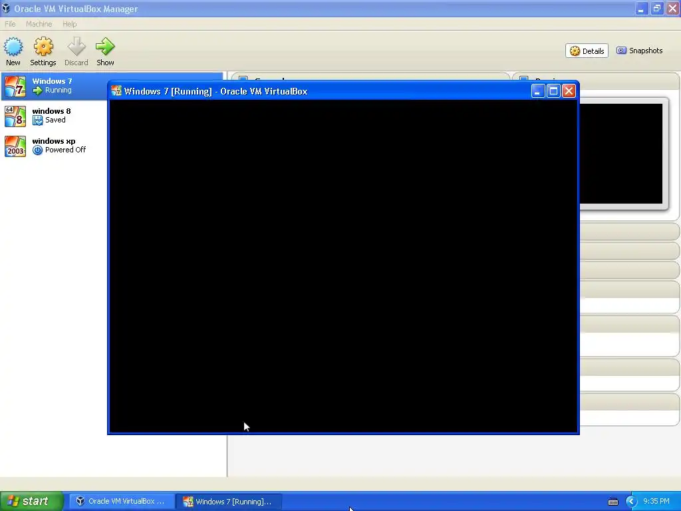Expand hidden tray icons arrow
The image size is (681, 511).
[631, 501]
